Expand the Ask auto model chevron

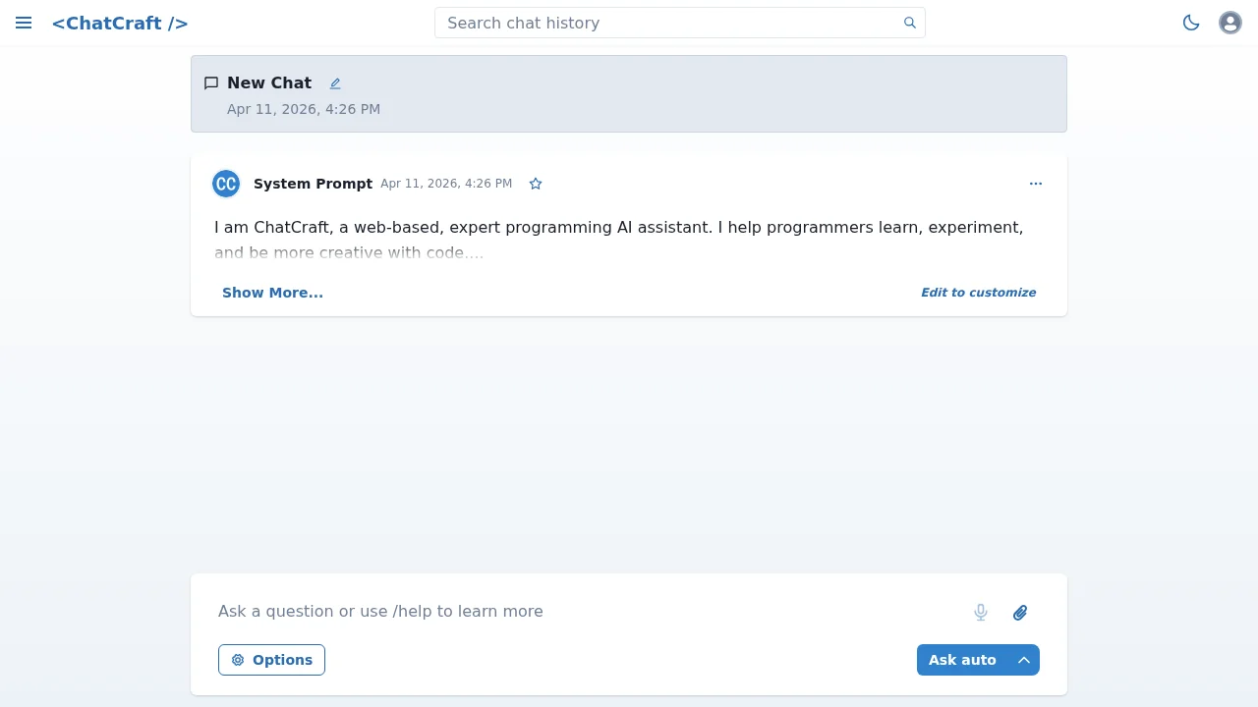(x=1024, y=660)
